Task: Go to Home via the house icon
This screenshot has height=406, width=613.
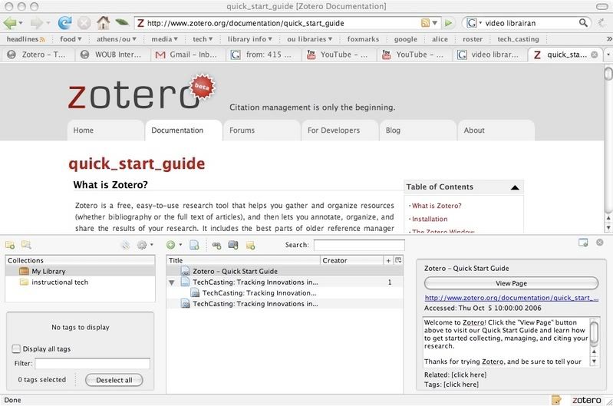Action: point(104,23)
